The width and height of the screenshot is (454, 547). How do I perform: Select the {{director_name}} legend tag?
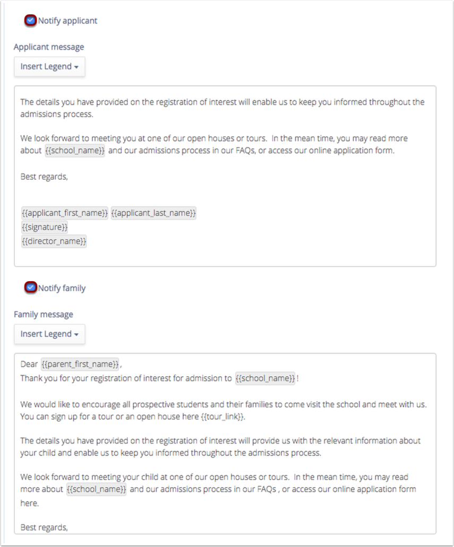tap(54, 241)
